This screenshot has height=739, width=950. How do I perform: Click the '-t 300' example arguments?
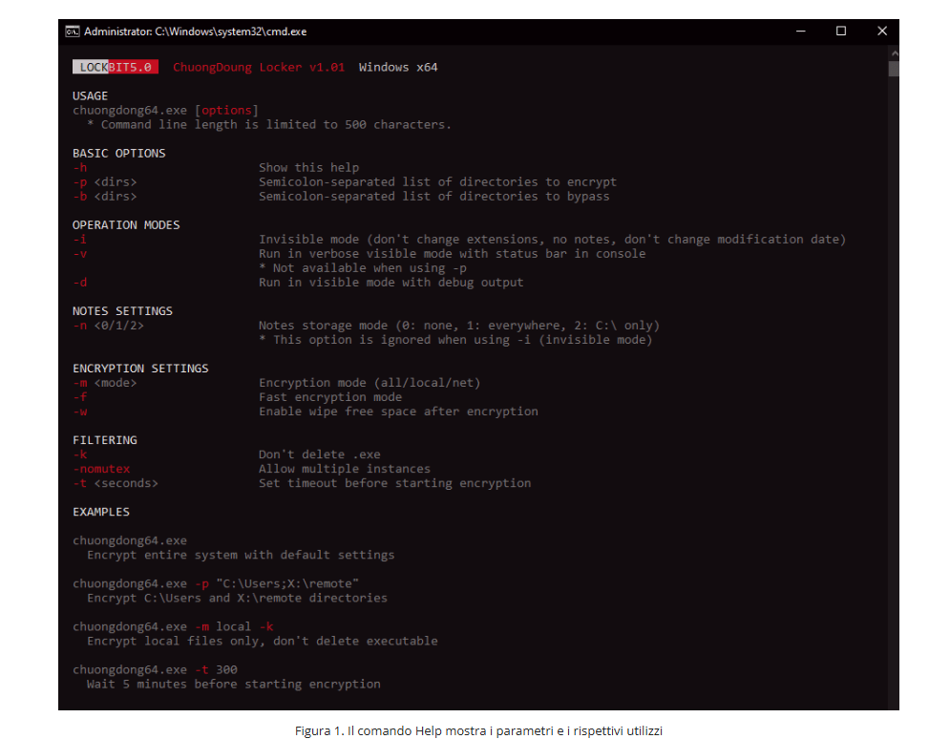(x=216, y=670)
